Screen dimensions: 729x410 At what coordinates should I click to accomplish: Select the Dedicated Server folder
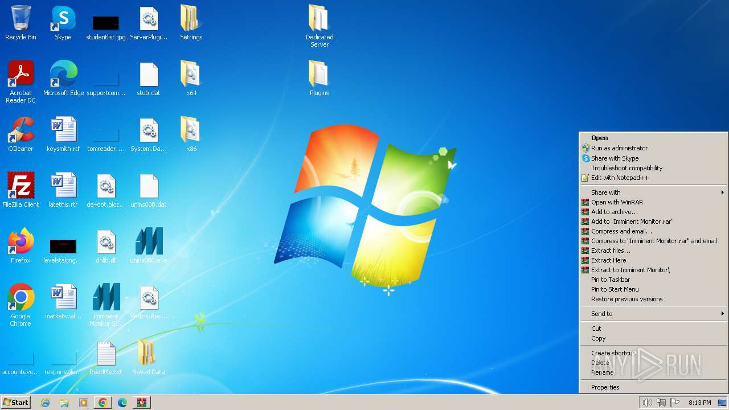click(320, 26)
